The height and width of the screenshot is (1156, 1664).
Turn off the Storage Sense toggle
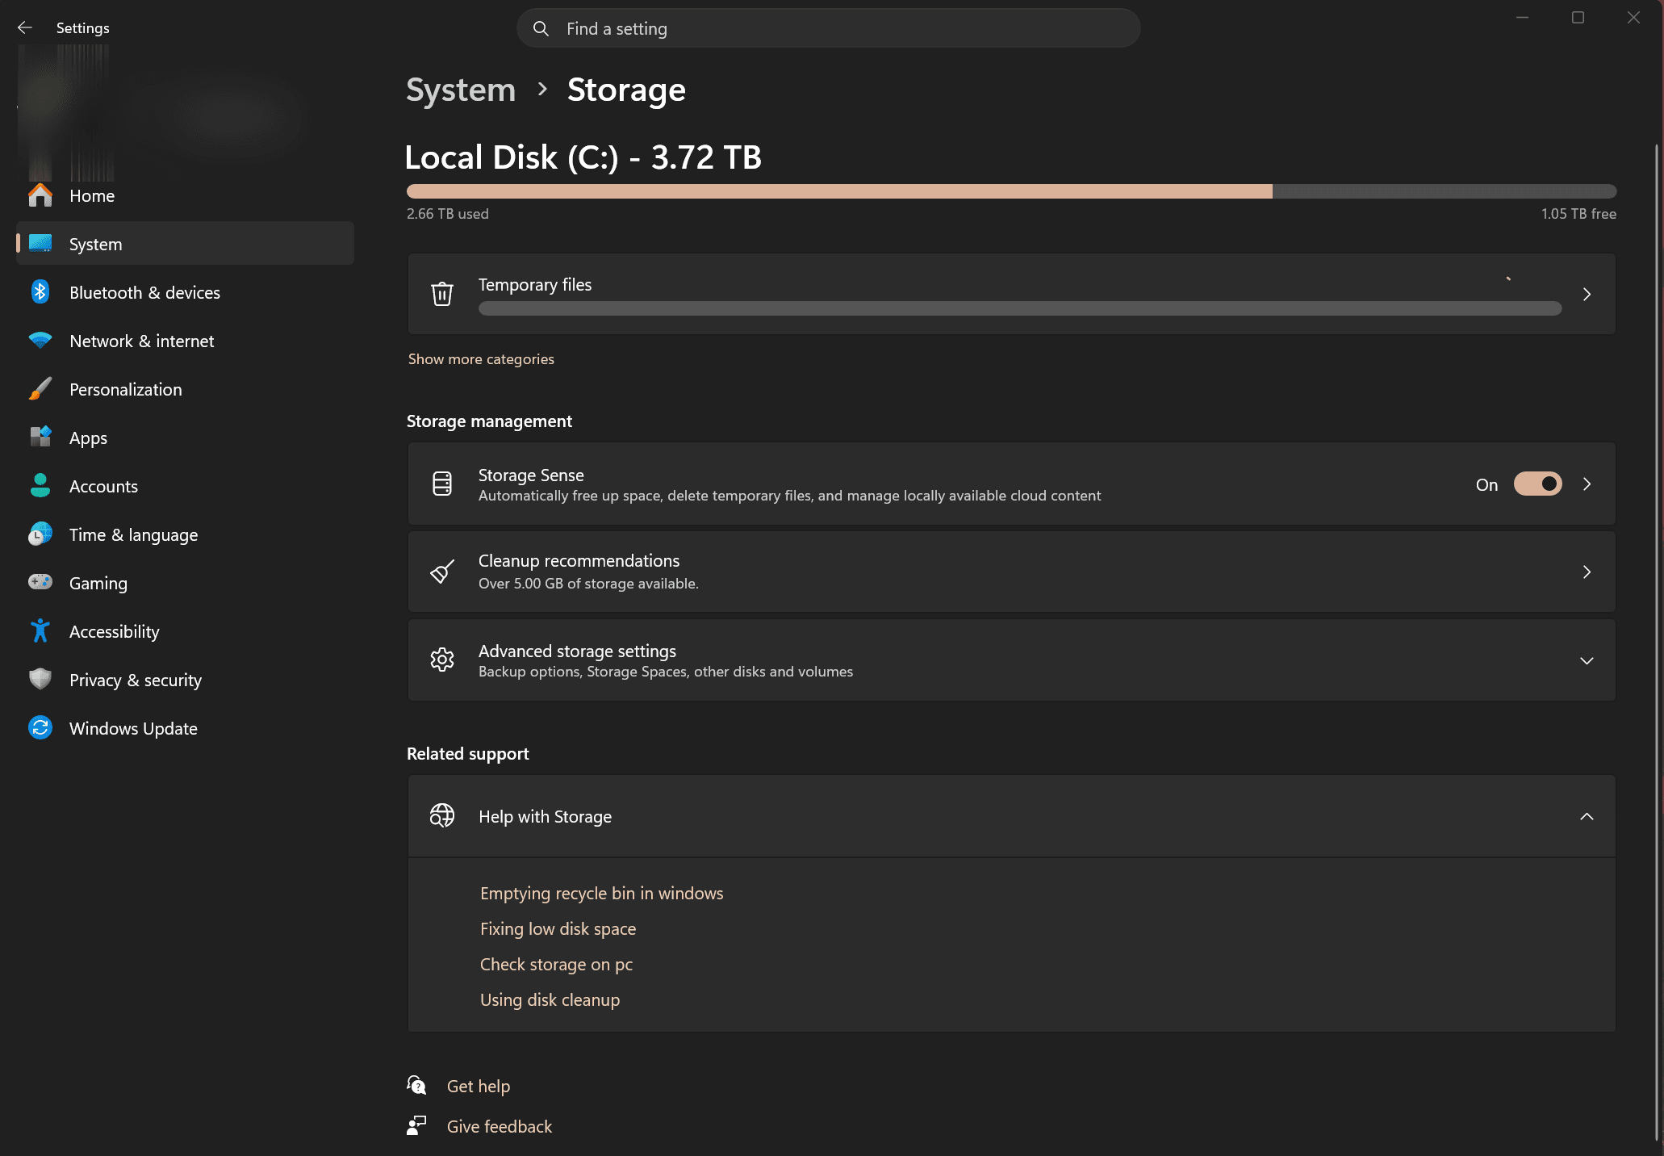[x=1537, y=484]
